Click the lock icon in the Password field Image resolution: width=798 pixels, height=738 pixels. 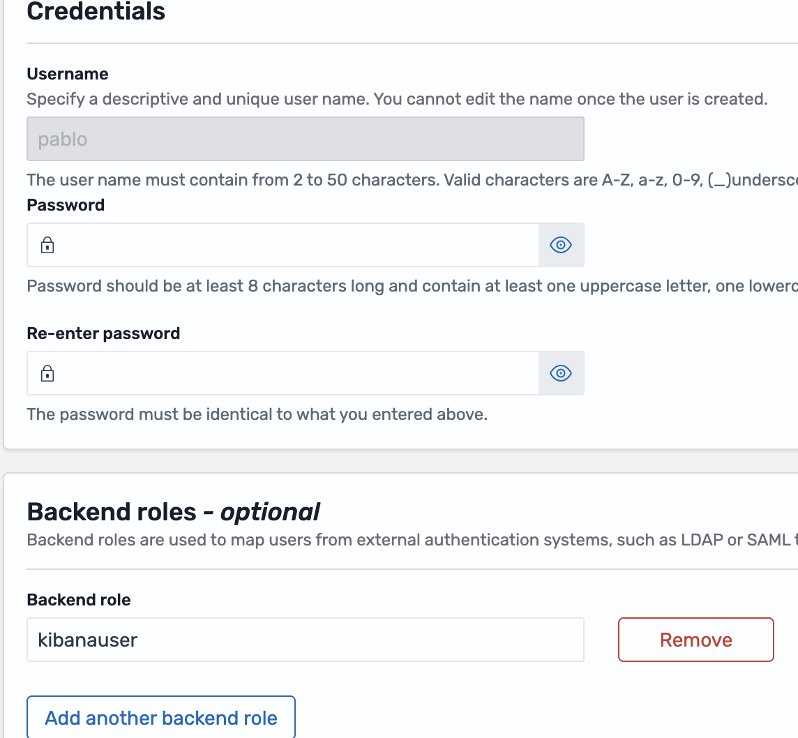(x=47, y=245)
